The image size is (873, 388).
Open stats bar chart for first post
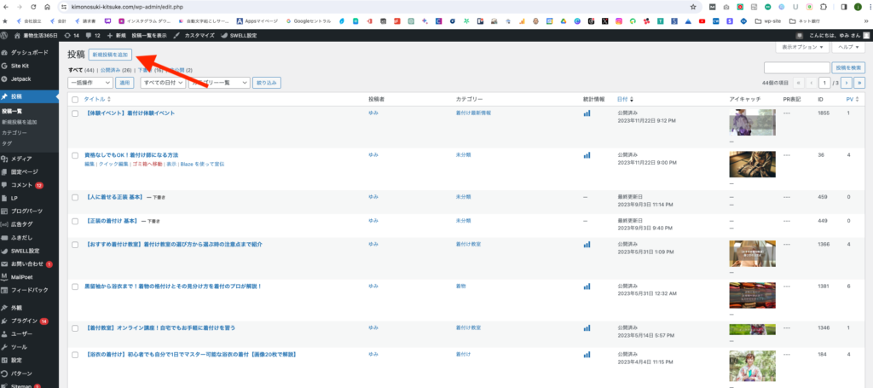pos(586,113)
